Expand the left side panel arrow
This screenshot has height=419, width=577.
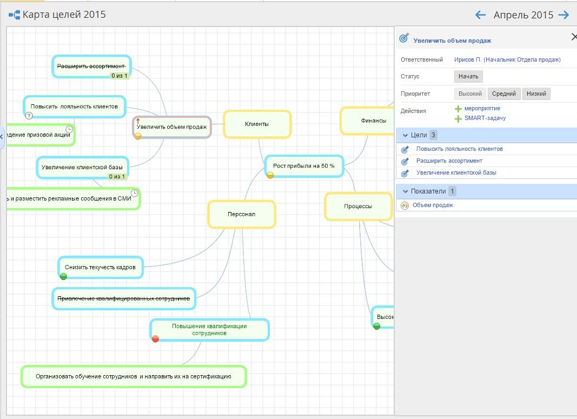(x=2, y=136)
